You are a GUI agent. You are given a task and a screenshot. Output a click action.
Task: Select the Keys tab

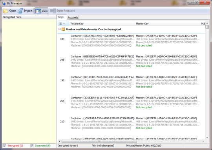tap(61, 17)
